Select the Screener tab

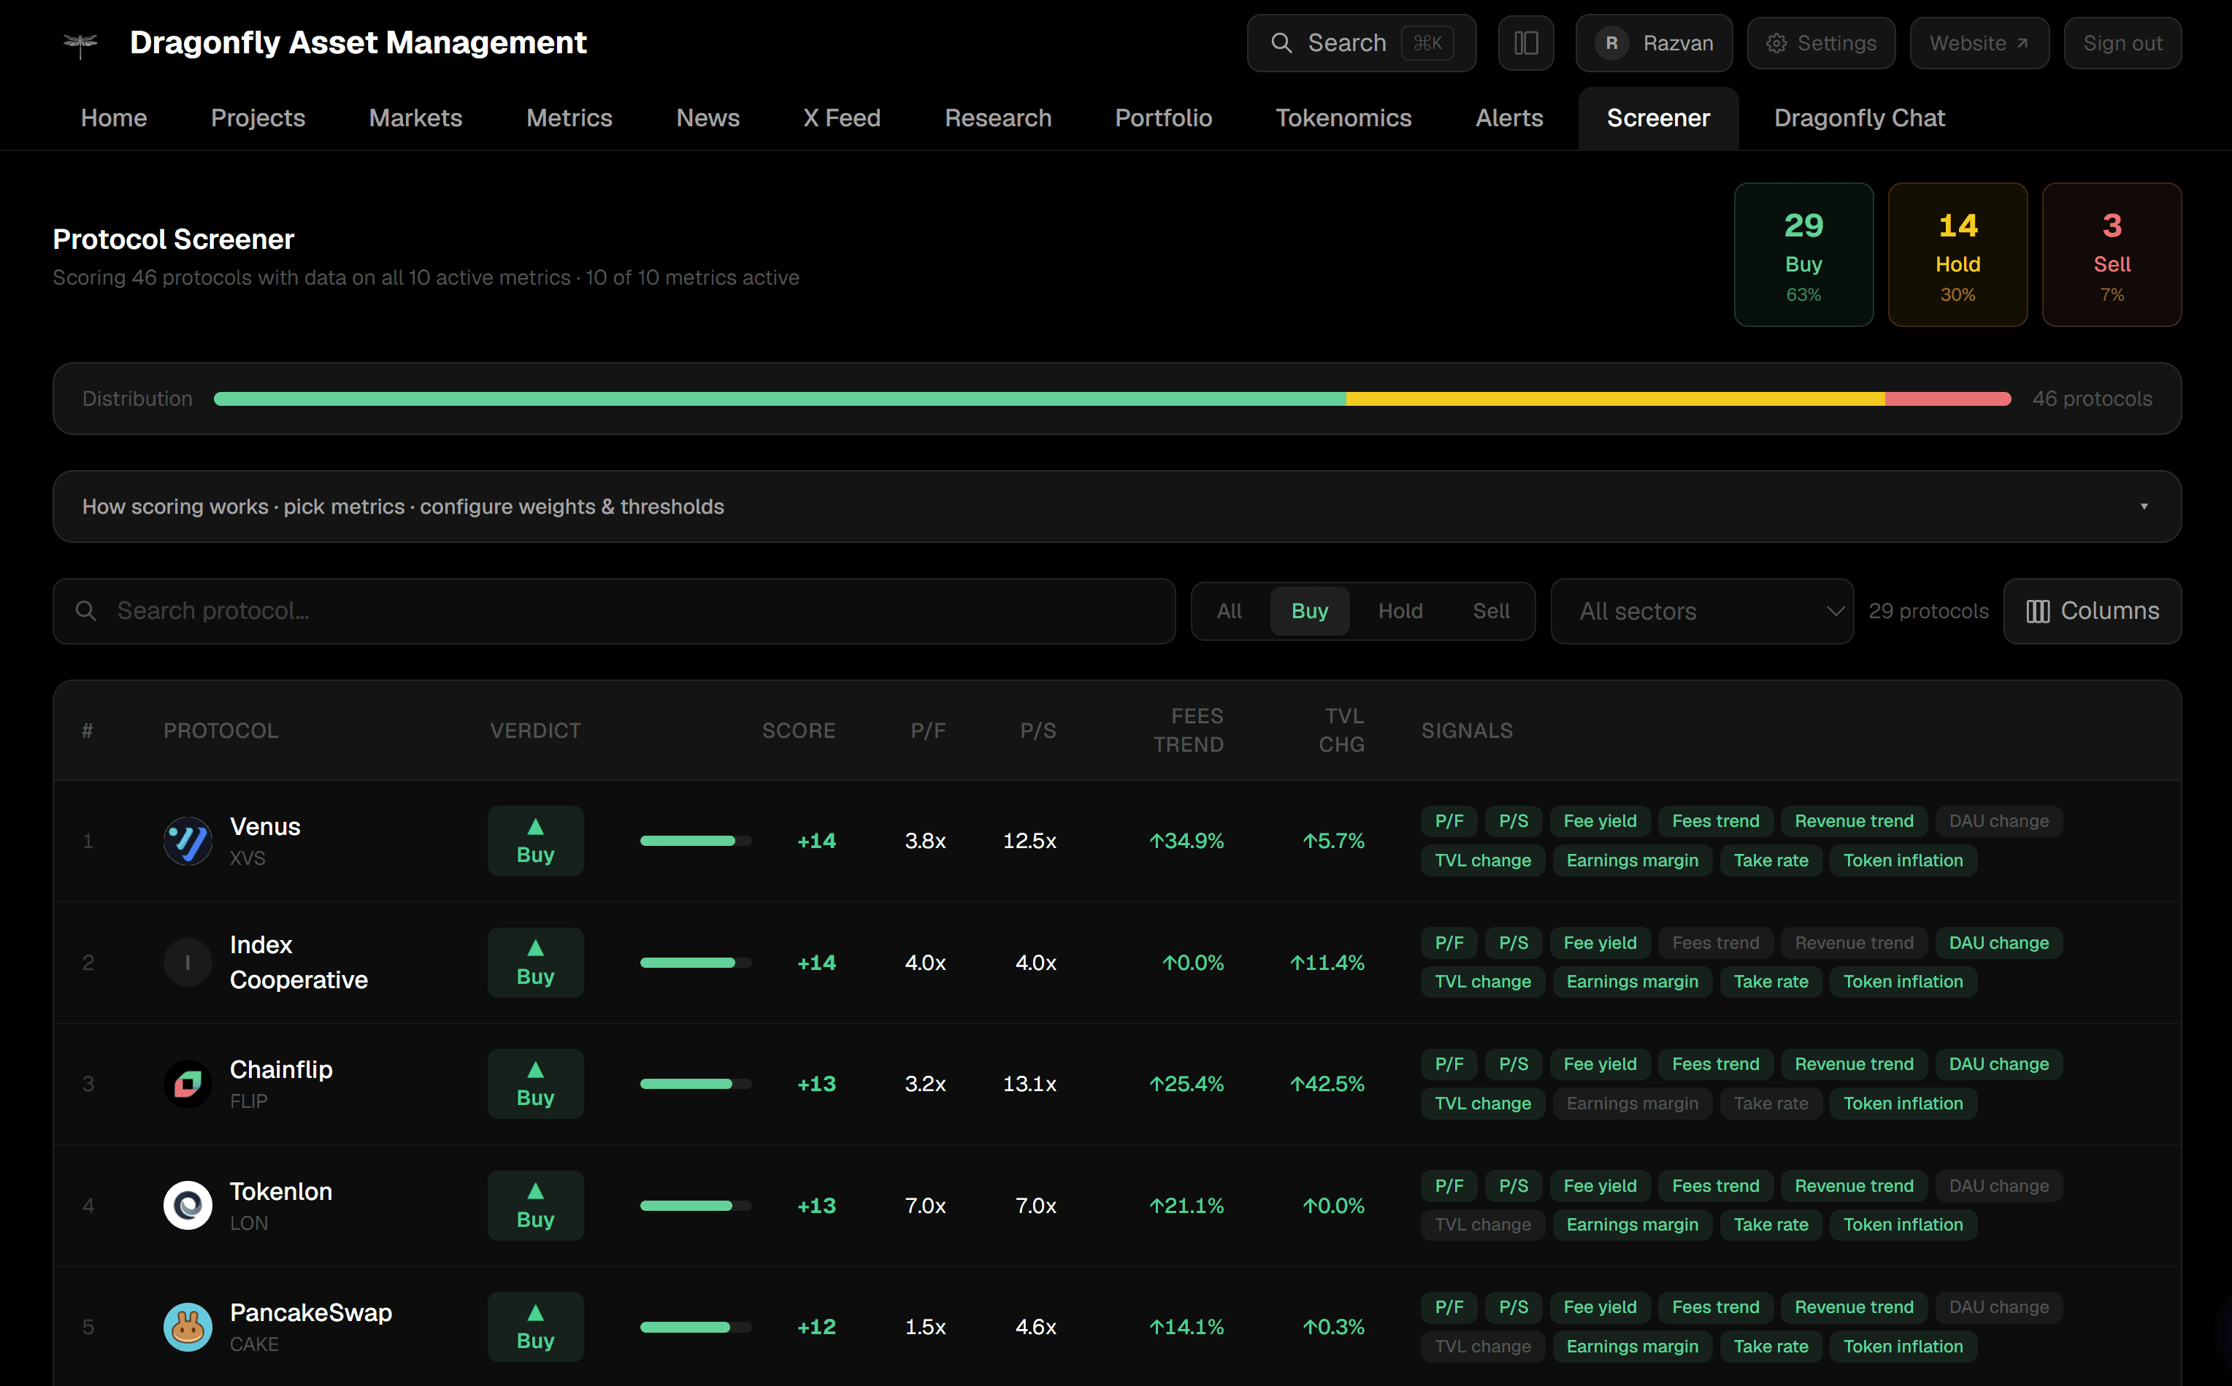(x=1658, y=118)
